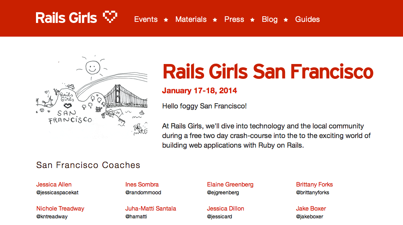Click the Rails Girls logo text
This screenshot has height=225, width=403.
[x=66, y=18]
